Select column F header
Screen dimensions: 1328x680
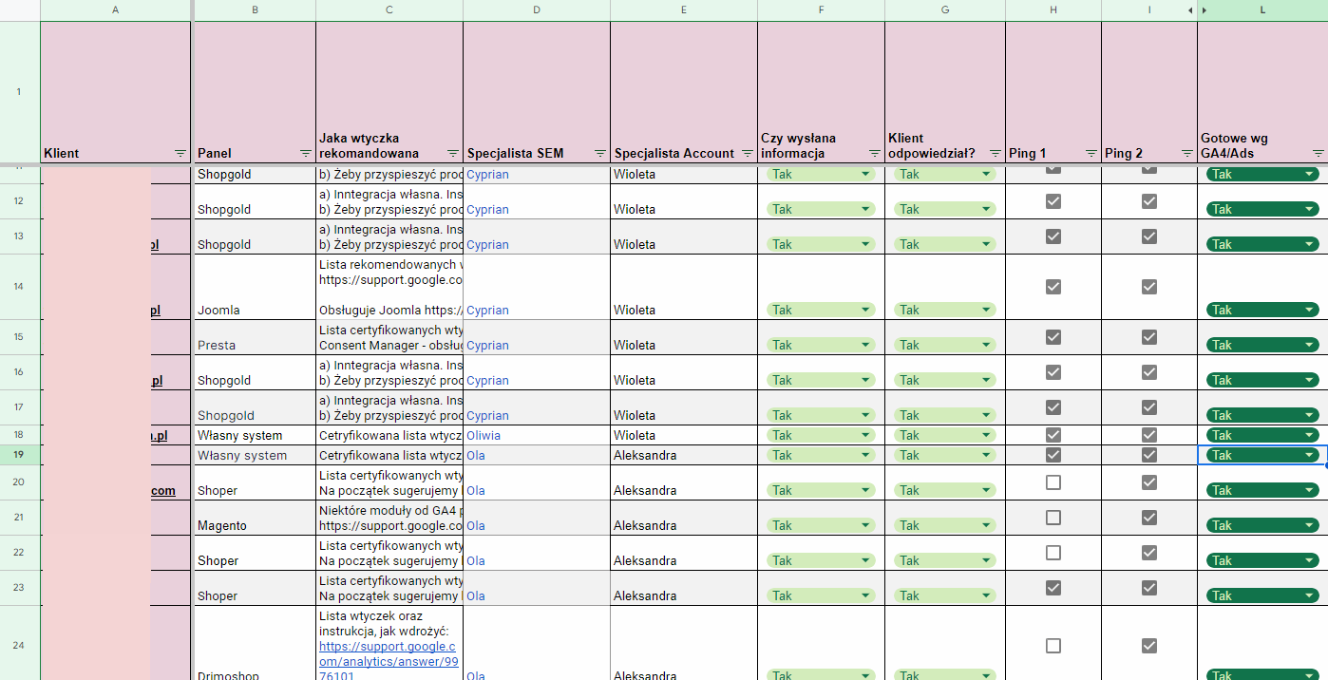click(x=821, y=9)
